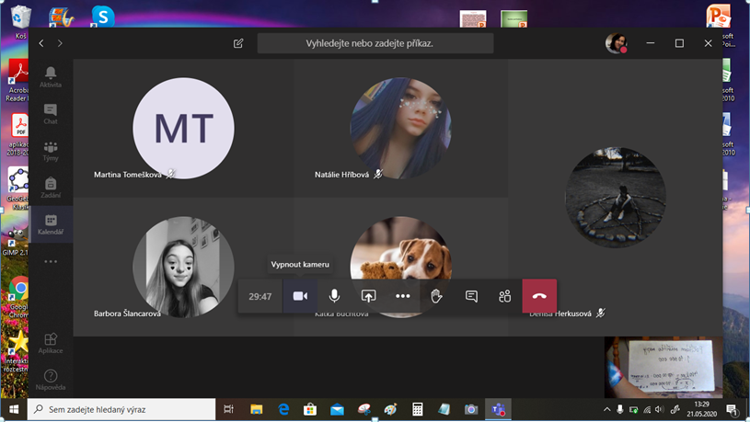
Task: Maximize the Teams window
Action: [x=679, y=43]
